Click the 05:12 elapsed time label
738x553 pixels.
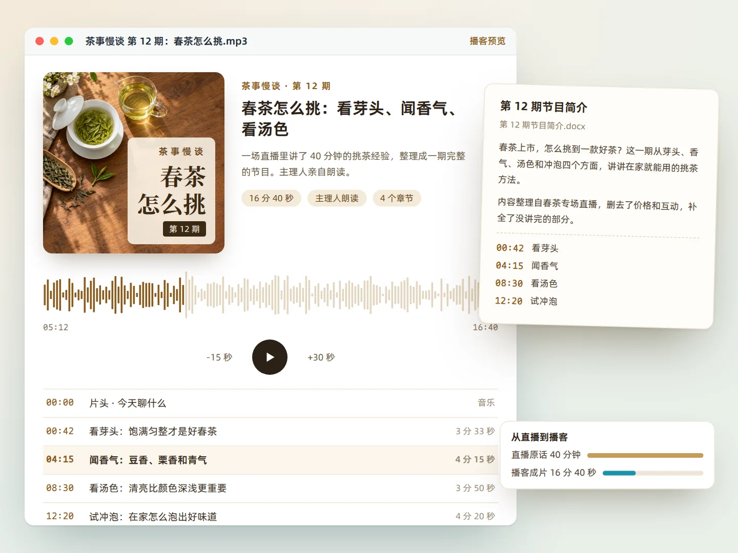point(56,327)
